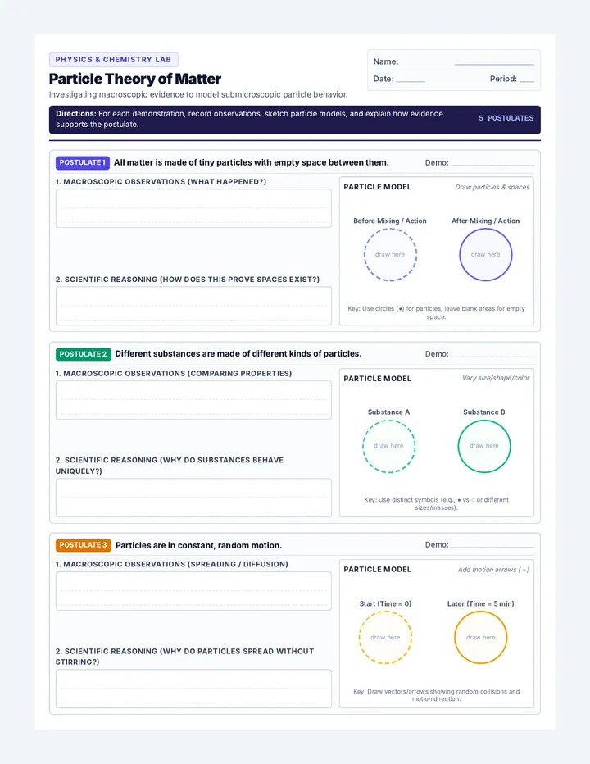
Task: Click the 'comparing properties' observations answer box
Action: tap(193, 400)
